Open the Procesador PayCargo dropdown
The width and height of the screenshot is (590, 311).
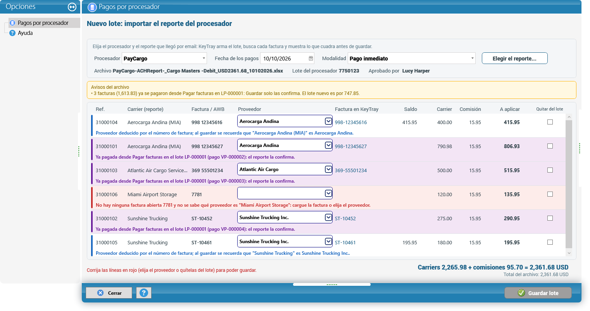(204, 58)
